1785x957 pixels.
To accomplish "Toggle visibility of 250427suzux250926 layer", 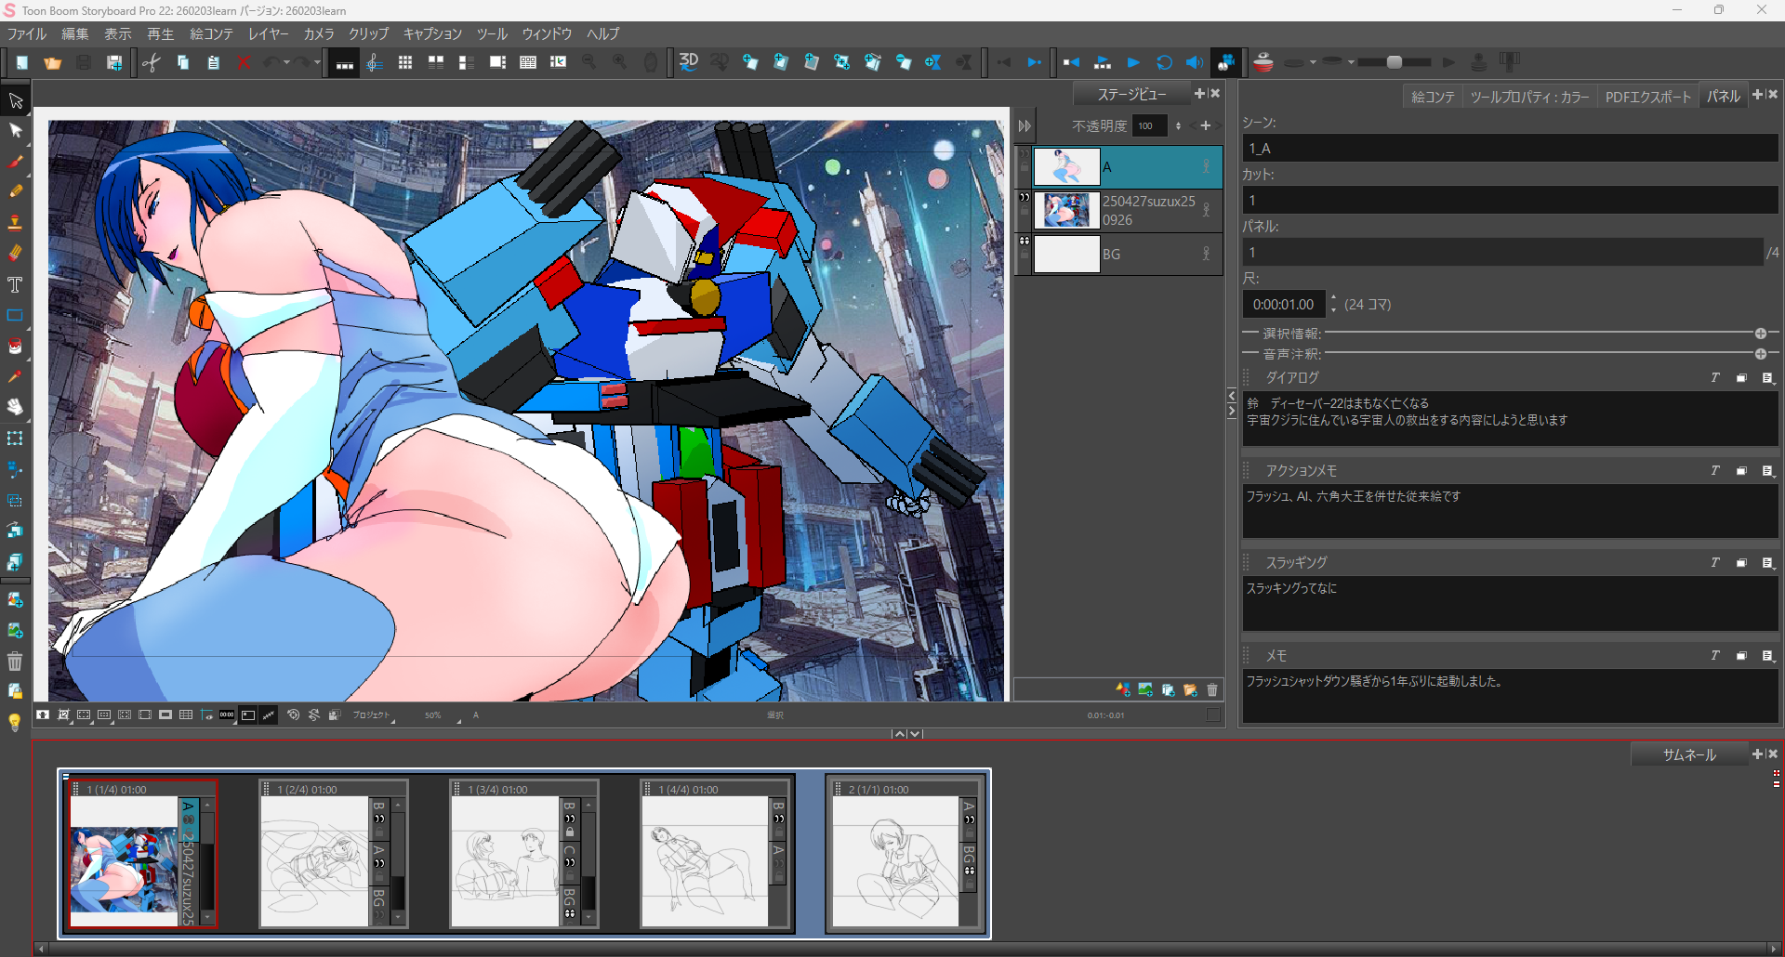I will (x=1025, y=198).
